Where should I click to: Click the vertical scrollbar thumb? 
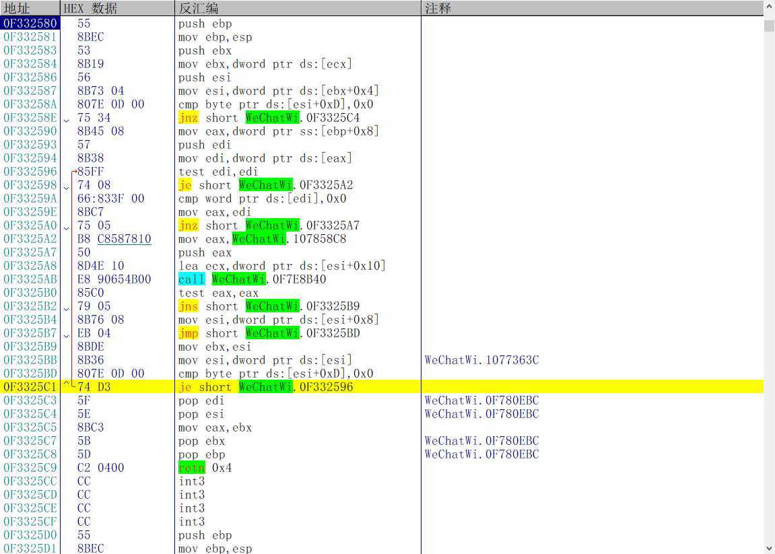tap(769, 25)
